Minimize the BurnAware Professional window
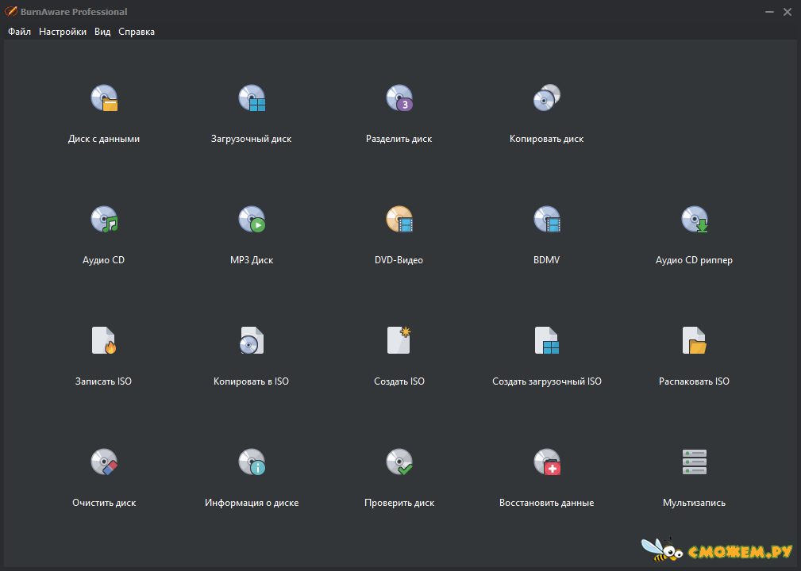Screen dimensions: 801x571 pyautogui.click(x=769, y=12)
